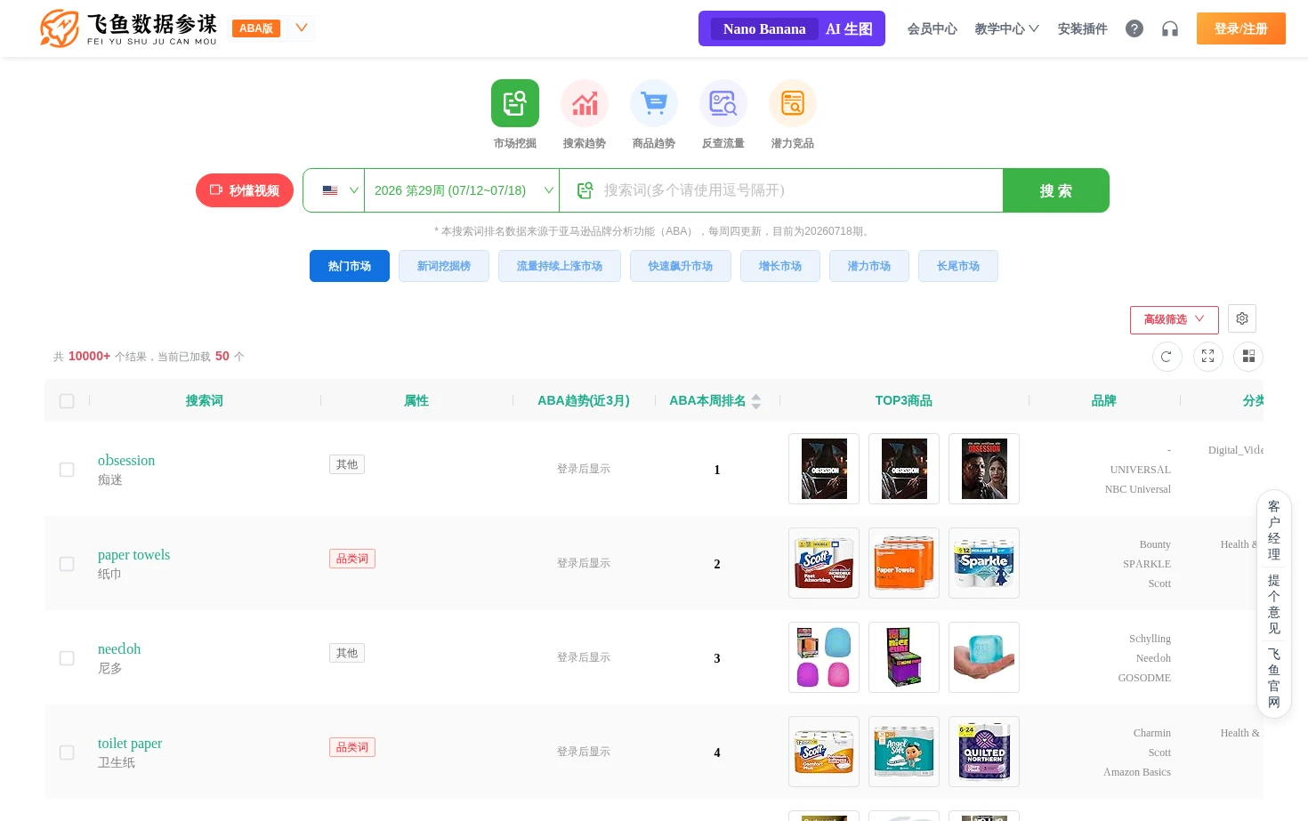Click the table settings gear icon
1308x821 pixels.
(x=1242, y=318)
